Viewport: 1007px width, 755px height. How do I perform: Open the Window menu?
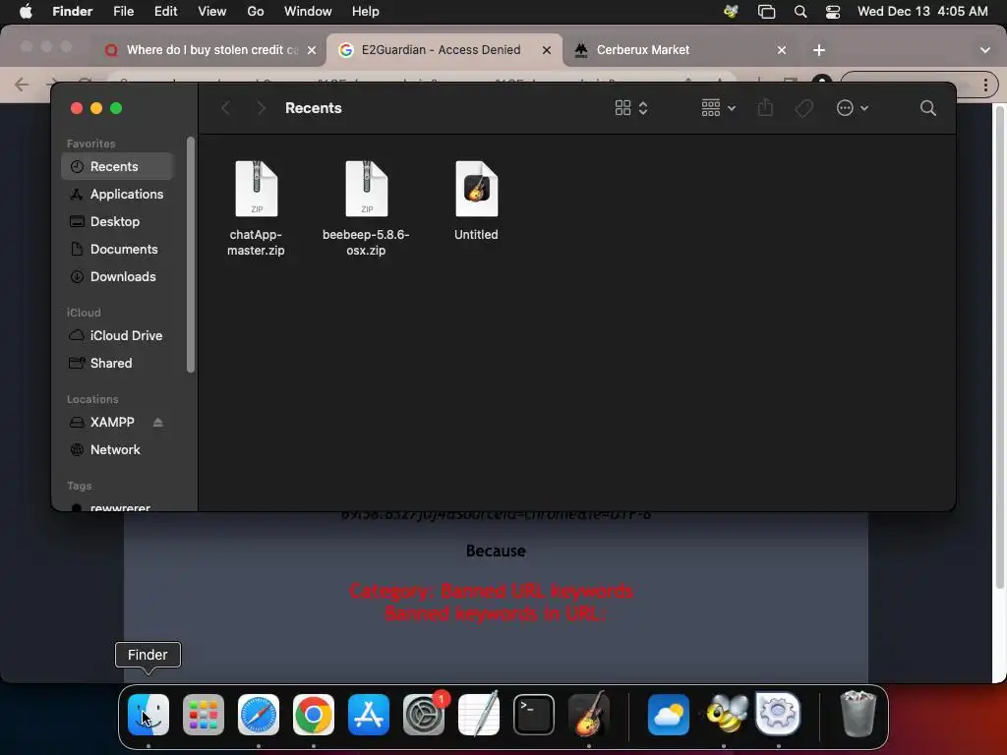coord(308,11)
